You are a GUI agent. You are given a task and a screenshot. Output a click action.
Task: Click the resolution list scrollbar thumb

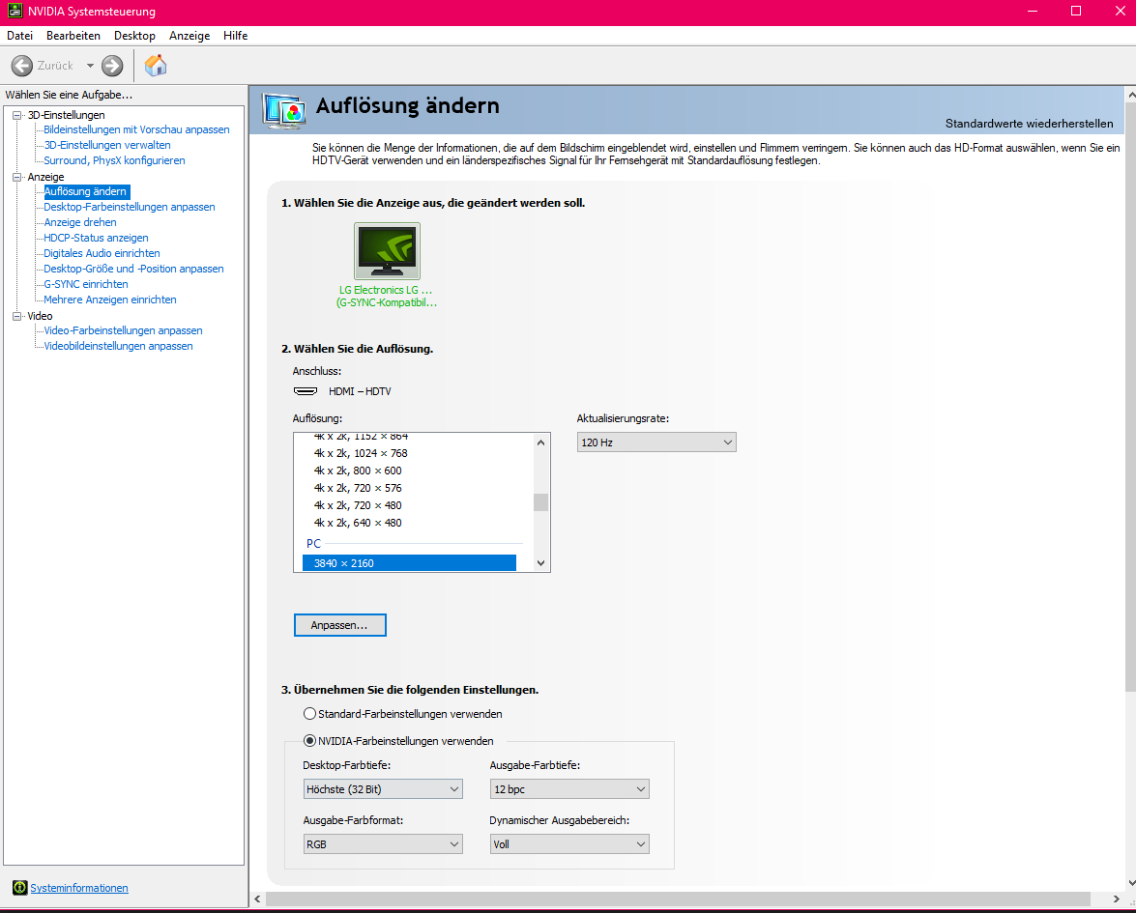tap(540, 502)
